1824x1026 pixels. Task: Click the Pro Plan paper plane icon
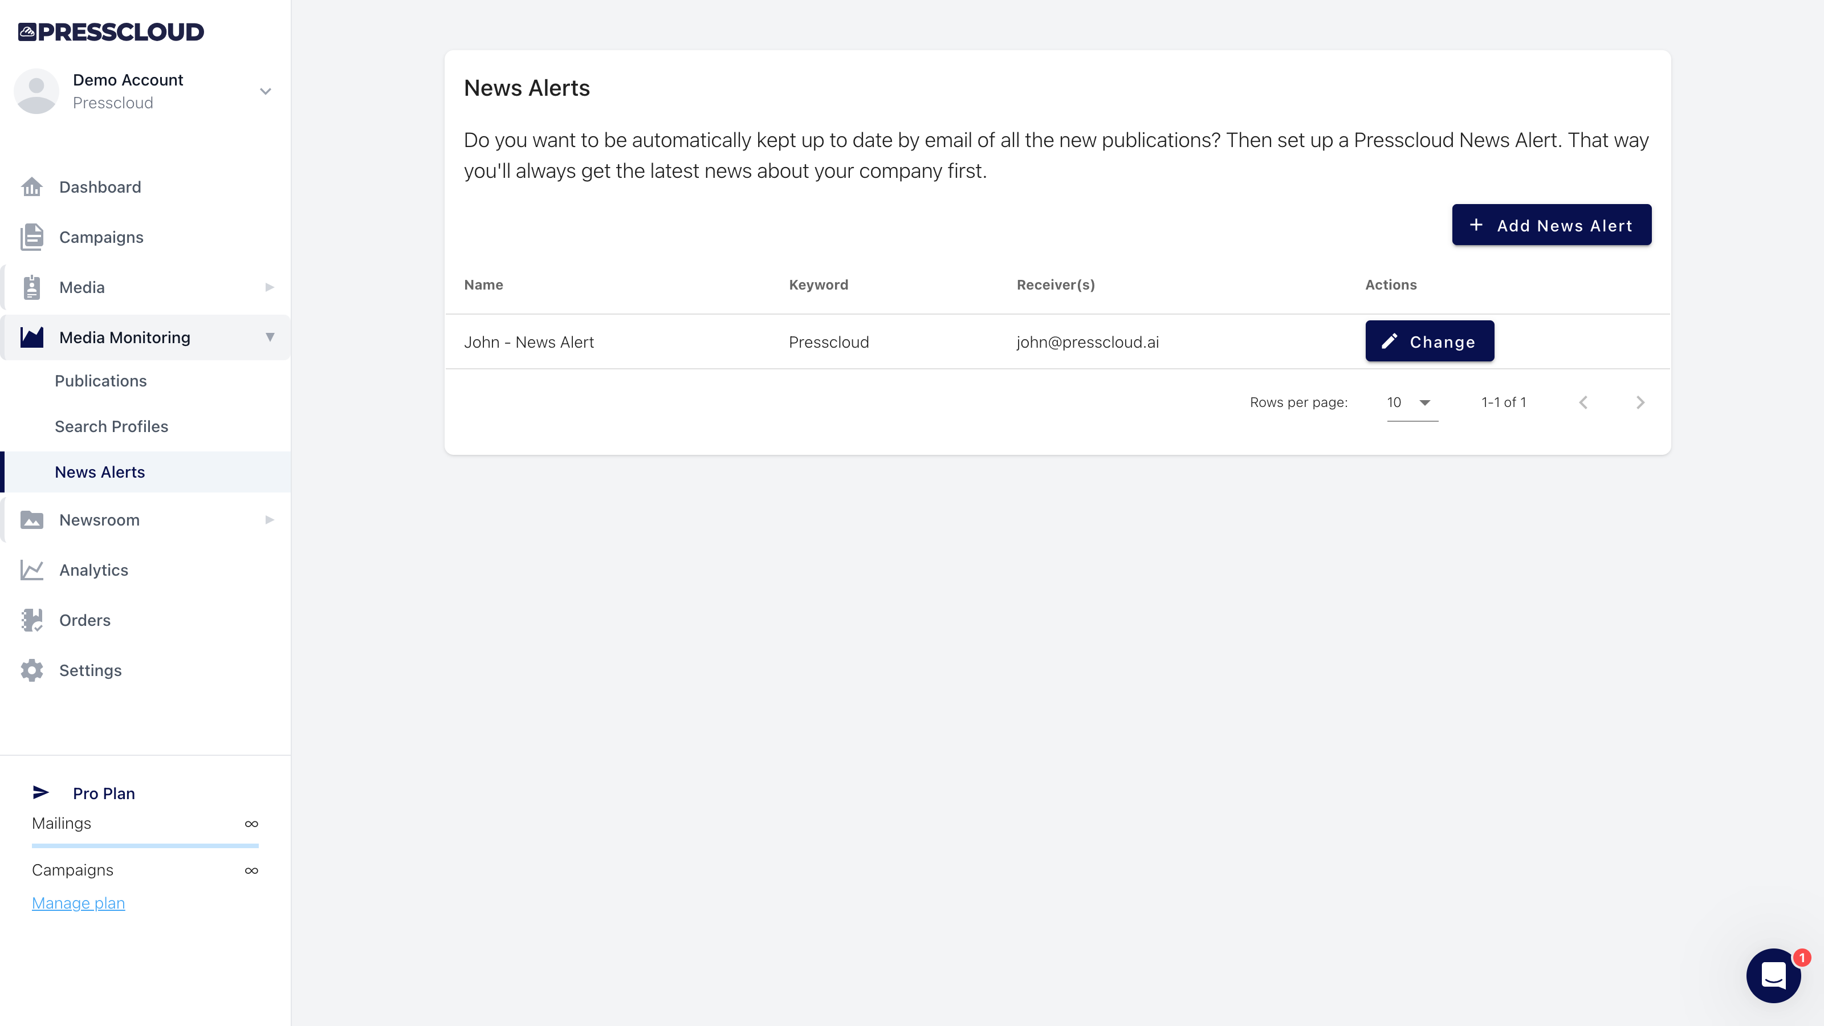click(x=41, y=792)
